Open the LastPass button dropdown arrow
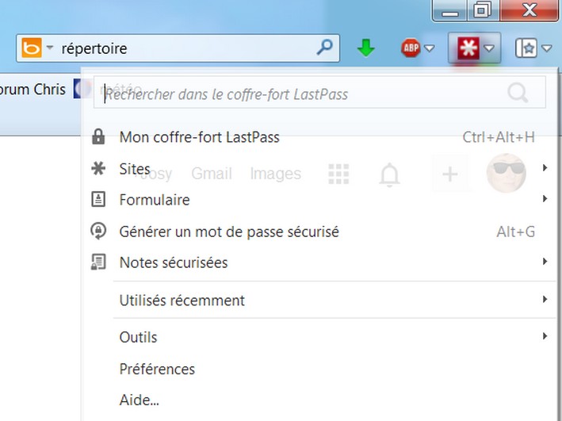562x421 pixels. click(489, 48)
